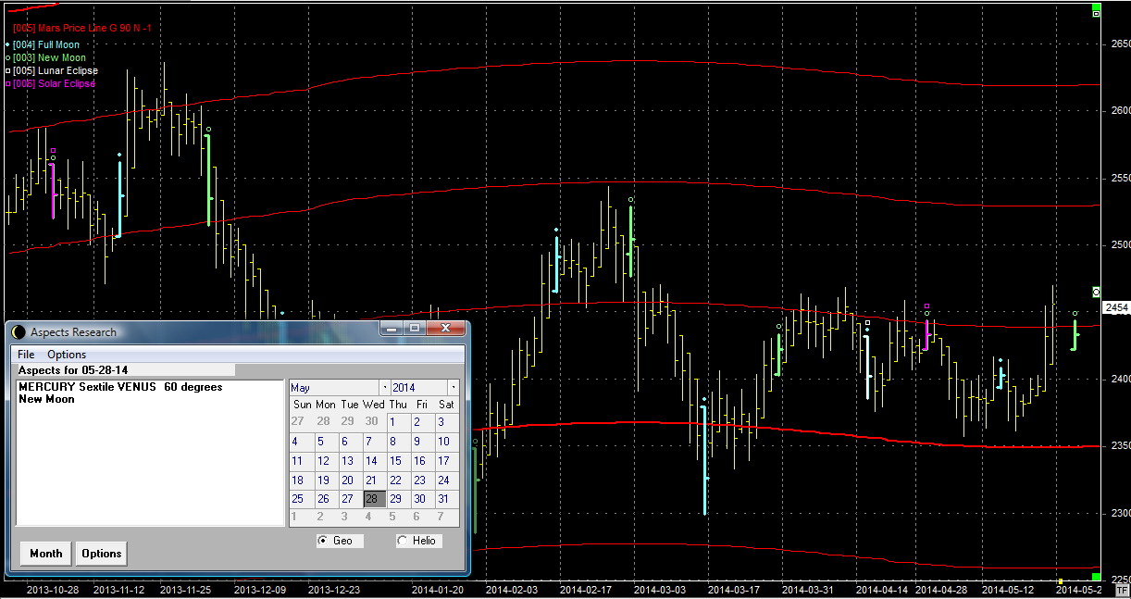
Task: Click the Mars Price Line legend label
Action: pos(83,29)
